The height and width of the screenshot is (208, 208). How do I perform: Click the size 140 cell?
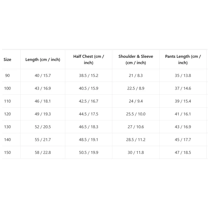(x=8, y=140)
